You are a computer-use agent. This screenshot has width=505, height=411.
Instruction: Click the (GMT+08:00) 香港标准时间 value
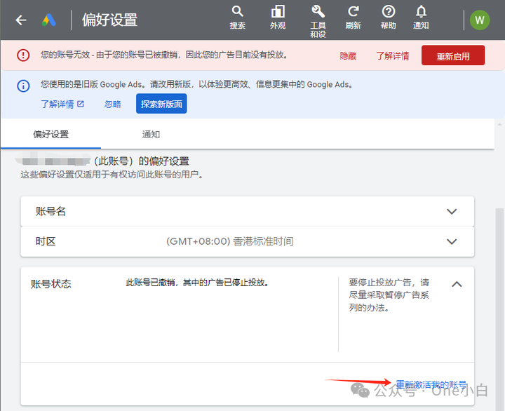coord(229,241)
